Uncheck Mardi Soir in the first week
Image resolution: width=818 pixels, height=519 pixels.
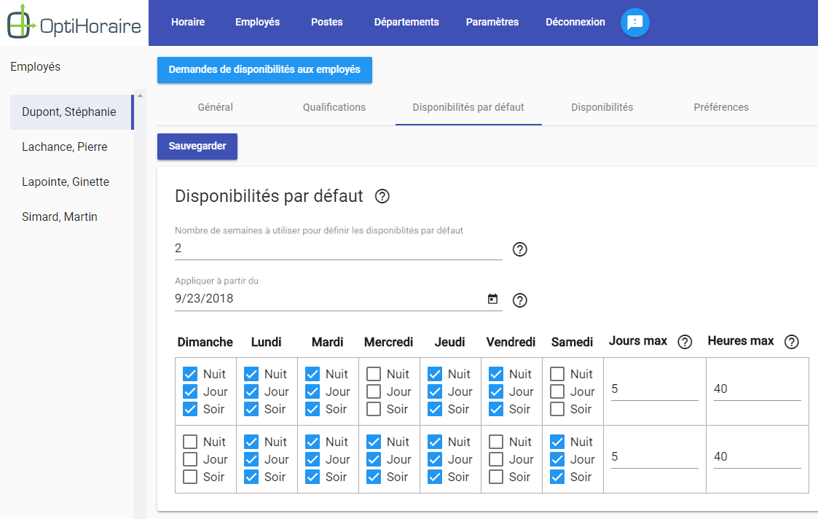click(312, 409)
